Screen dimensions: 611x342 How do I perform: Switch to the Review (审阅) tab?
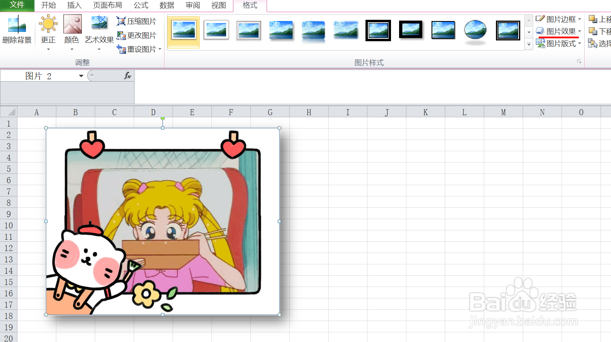193,5
